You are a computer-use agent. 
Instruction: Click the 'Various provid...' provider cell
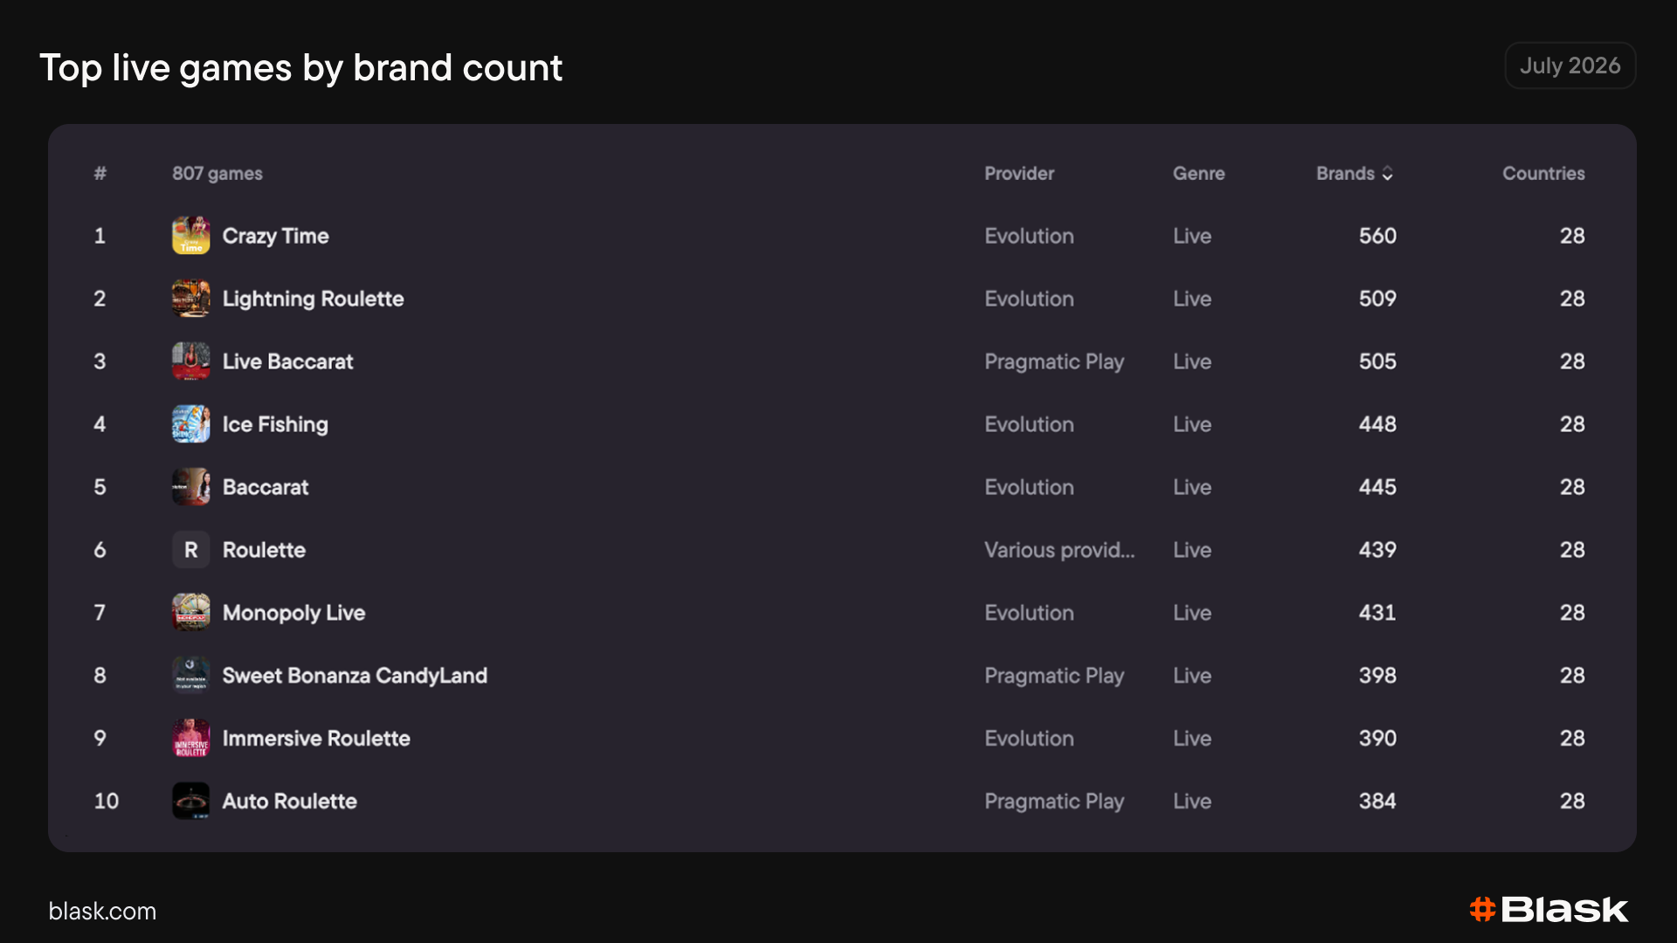tap(1059, 550)
